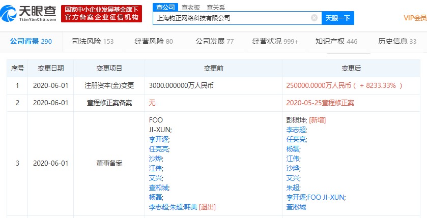Select the 董事备案 cell
The width and height of the screenshot is (427, 218).
click(109, 163)
